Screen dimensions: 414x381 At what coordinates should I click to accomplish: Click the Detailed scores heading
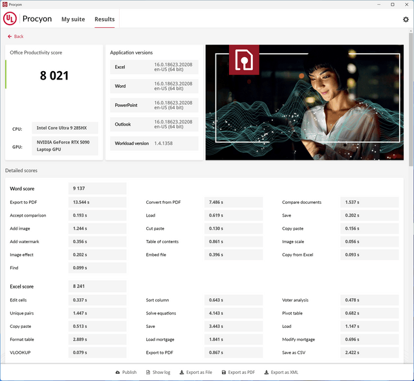21,171
